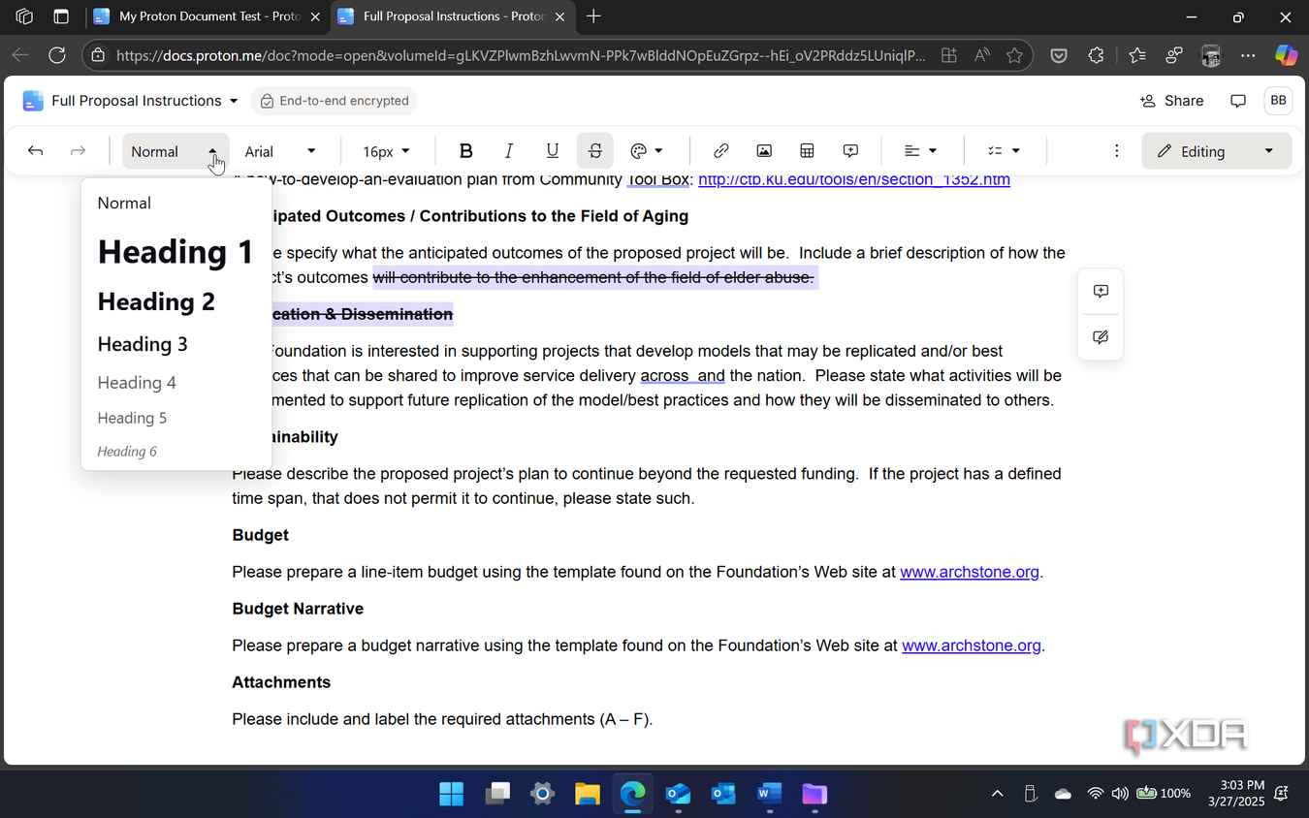This screenshot has height=818, width=1309.
Task: Open the Arial font dropdown
Action: point(280,151)
